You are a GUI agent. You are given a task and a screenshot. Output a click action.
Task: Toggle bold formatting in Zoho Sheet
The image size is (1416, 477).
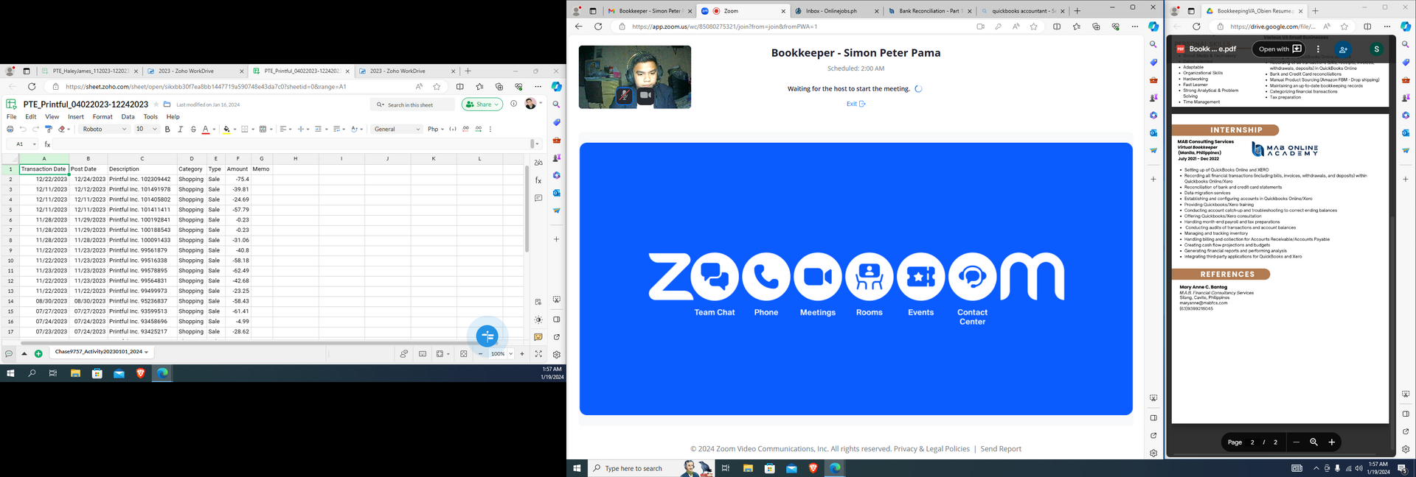167,130
